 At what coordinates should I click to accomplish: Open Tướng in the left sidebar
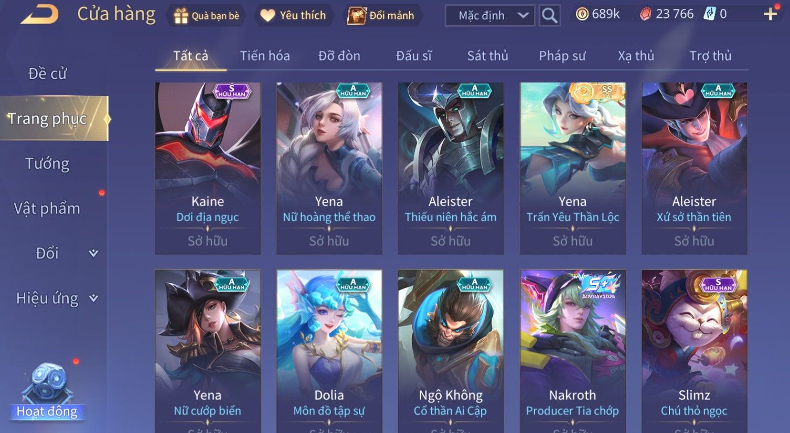click(47, 164)
